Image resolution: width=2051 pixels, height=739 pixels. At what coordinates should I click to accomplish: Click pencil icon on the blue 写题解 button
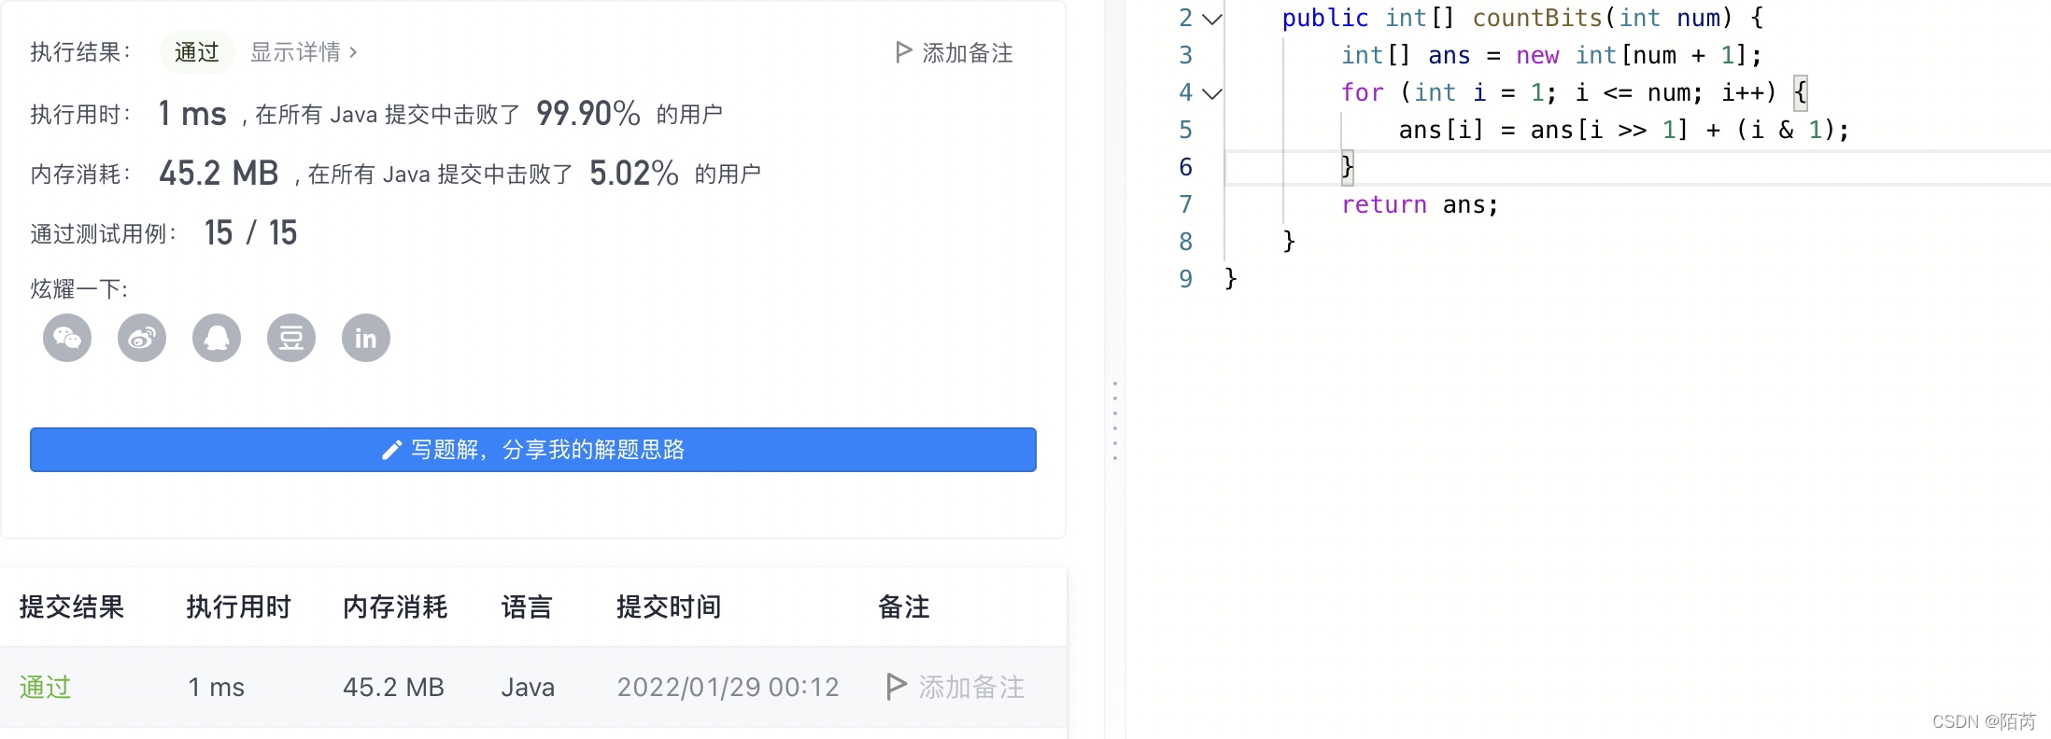[x=392, y=450]
